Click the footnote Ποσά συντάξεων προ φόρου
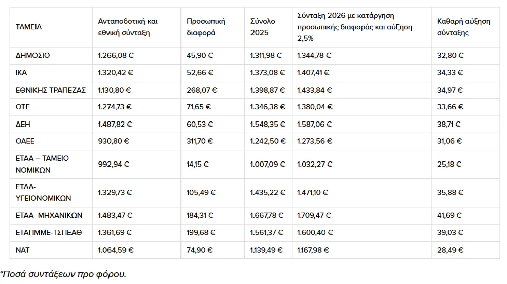 pos(63,274)
